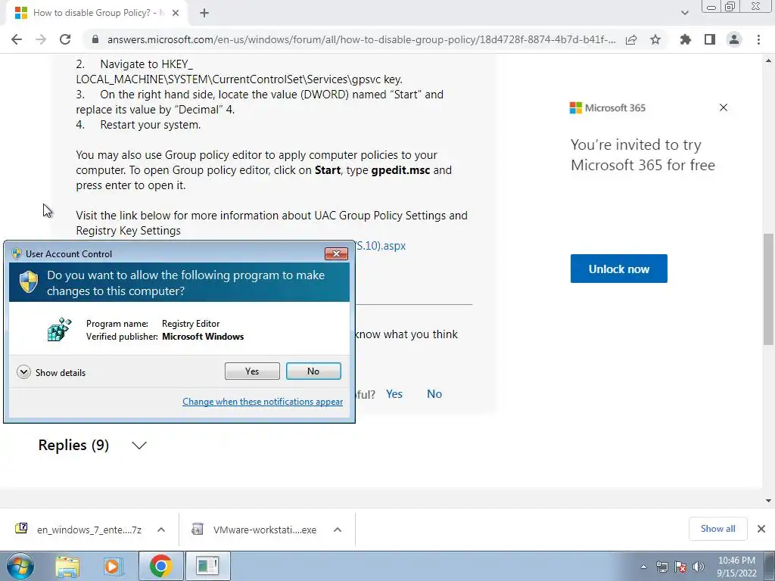This screenshot has height=581, width=775.
Task: Open a new browser tab
Action: 204,14
